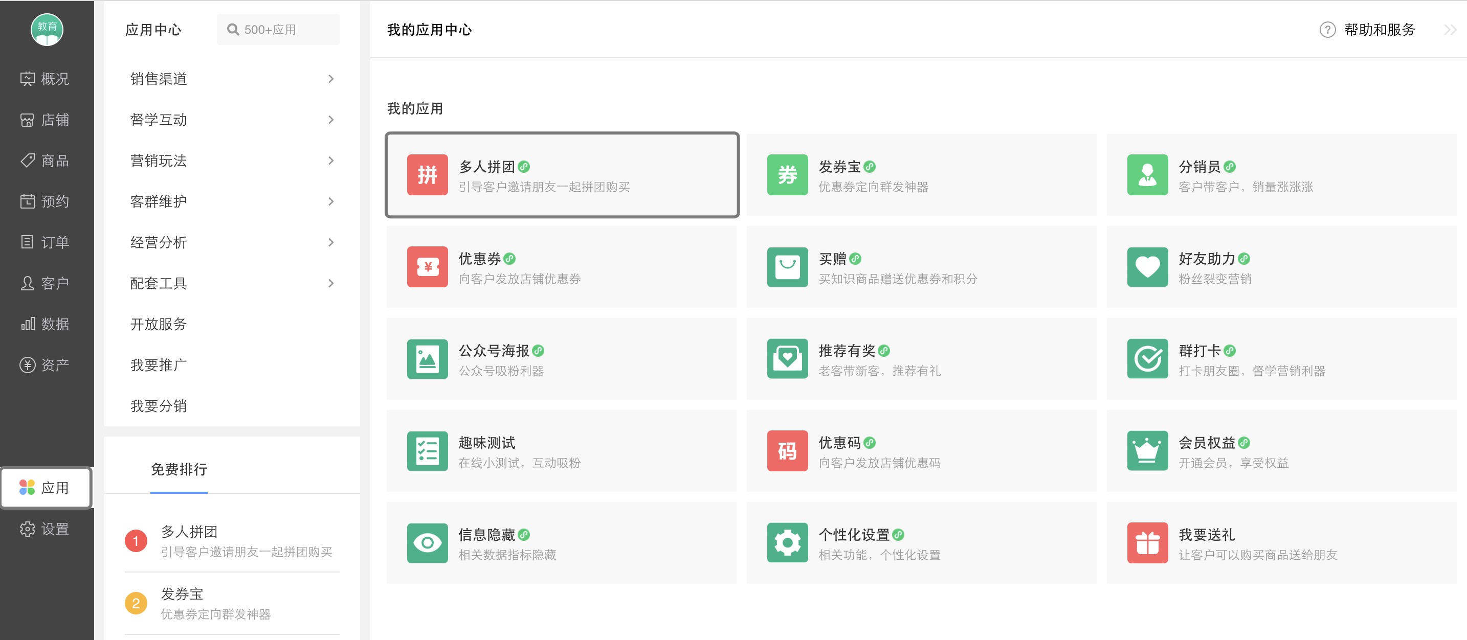Go to 店铺 in the sidebar
Viewport: 1467px width, 640px height.
coord(45,120)
